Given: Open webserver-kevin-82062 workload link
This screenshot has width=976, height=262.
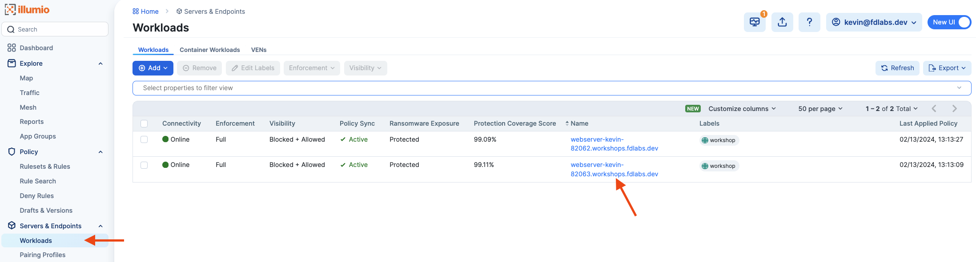Looking at the screenshot, I should point(614,144).
